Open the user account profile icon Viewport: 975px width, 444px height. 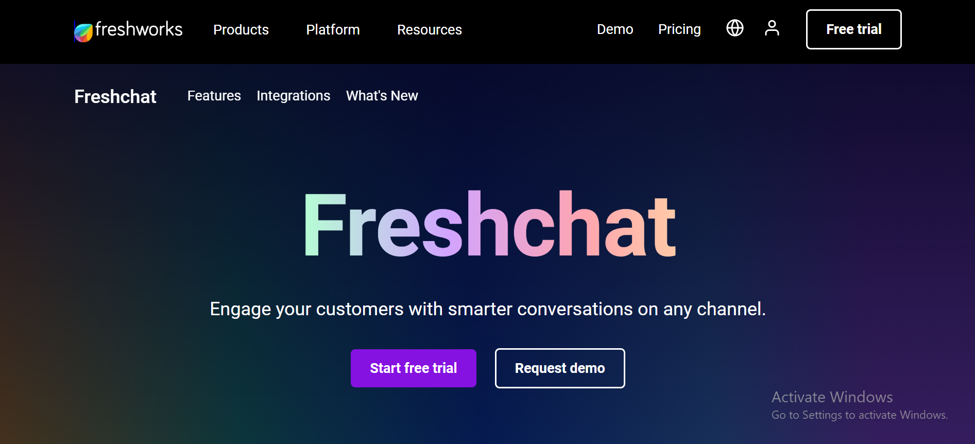click(772, 28)
